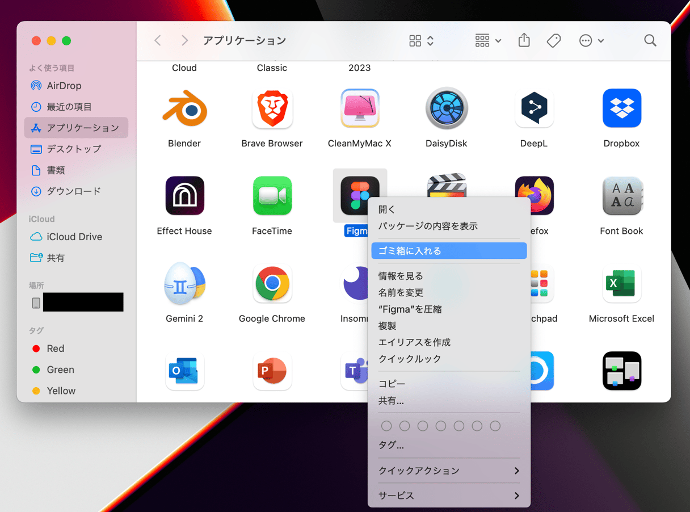Click the Edit Tags toolbar icon
Image resolution: width=690 pixels, height=512 pixels.
pos(553,40)
